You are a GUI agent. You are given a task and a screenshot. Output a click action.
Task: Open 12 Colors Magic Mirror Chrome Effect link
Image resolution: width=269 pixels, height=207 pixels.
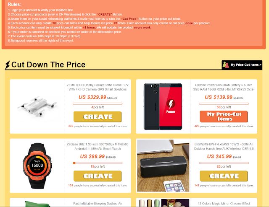224,204
